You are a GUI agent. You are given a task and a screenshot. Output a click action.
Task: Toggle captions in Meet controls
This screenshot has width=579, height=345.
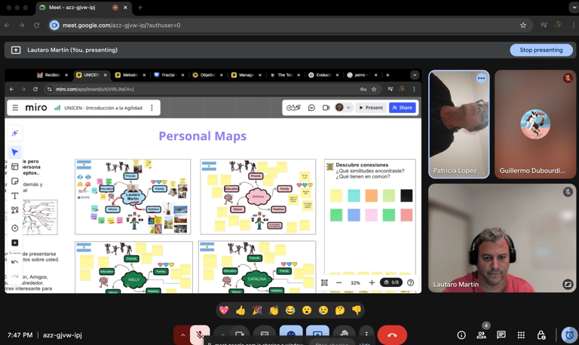coord(265,335)
